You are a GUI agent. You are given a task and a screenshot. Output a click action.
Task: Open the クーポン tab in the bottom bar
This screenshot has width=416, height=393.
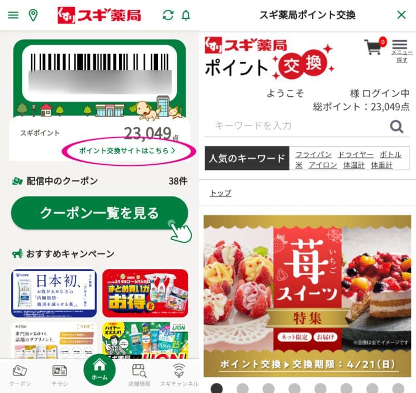pyautogui.click(x=20, y=376)
